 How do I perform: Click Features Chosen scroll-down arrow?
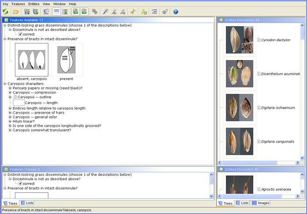tap(211, 196)
